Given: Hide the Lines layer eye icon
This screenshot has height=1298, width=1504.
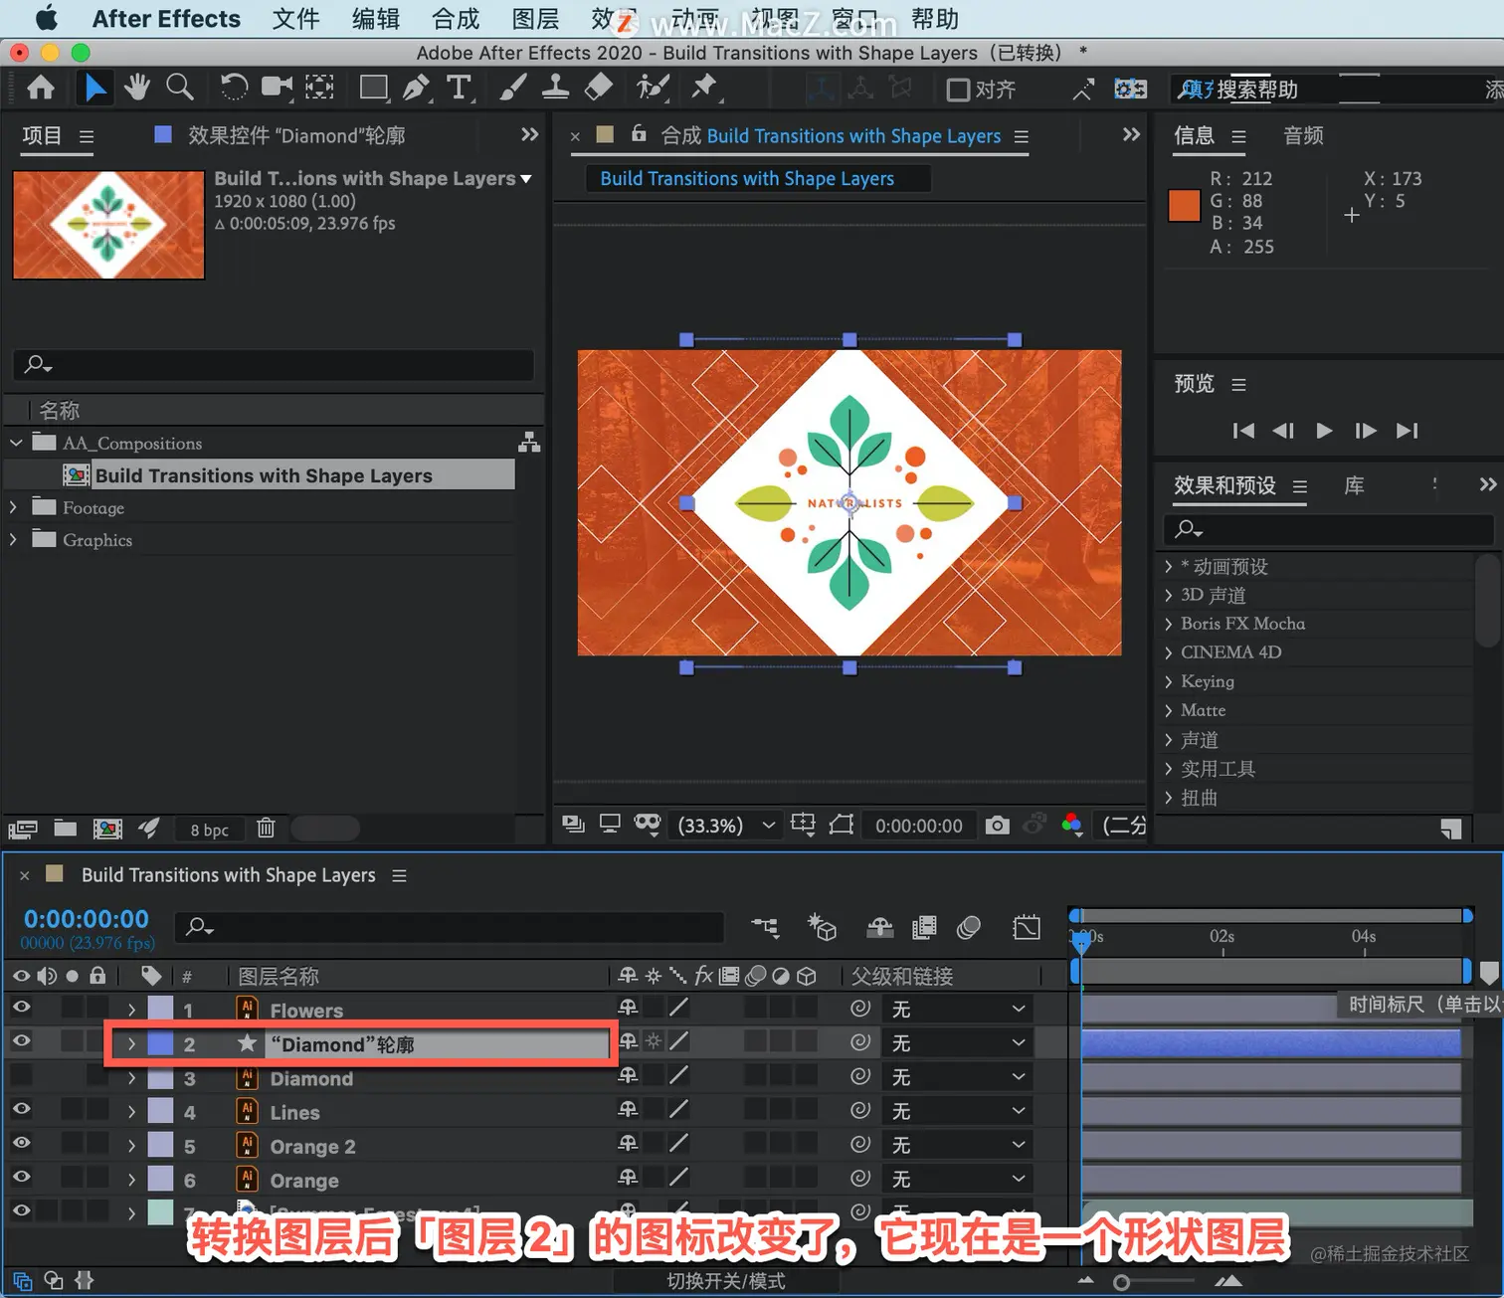Looking at the screenshot, I should 21,1109.
